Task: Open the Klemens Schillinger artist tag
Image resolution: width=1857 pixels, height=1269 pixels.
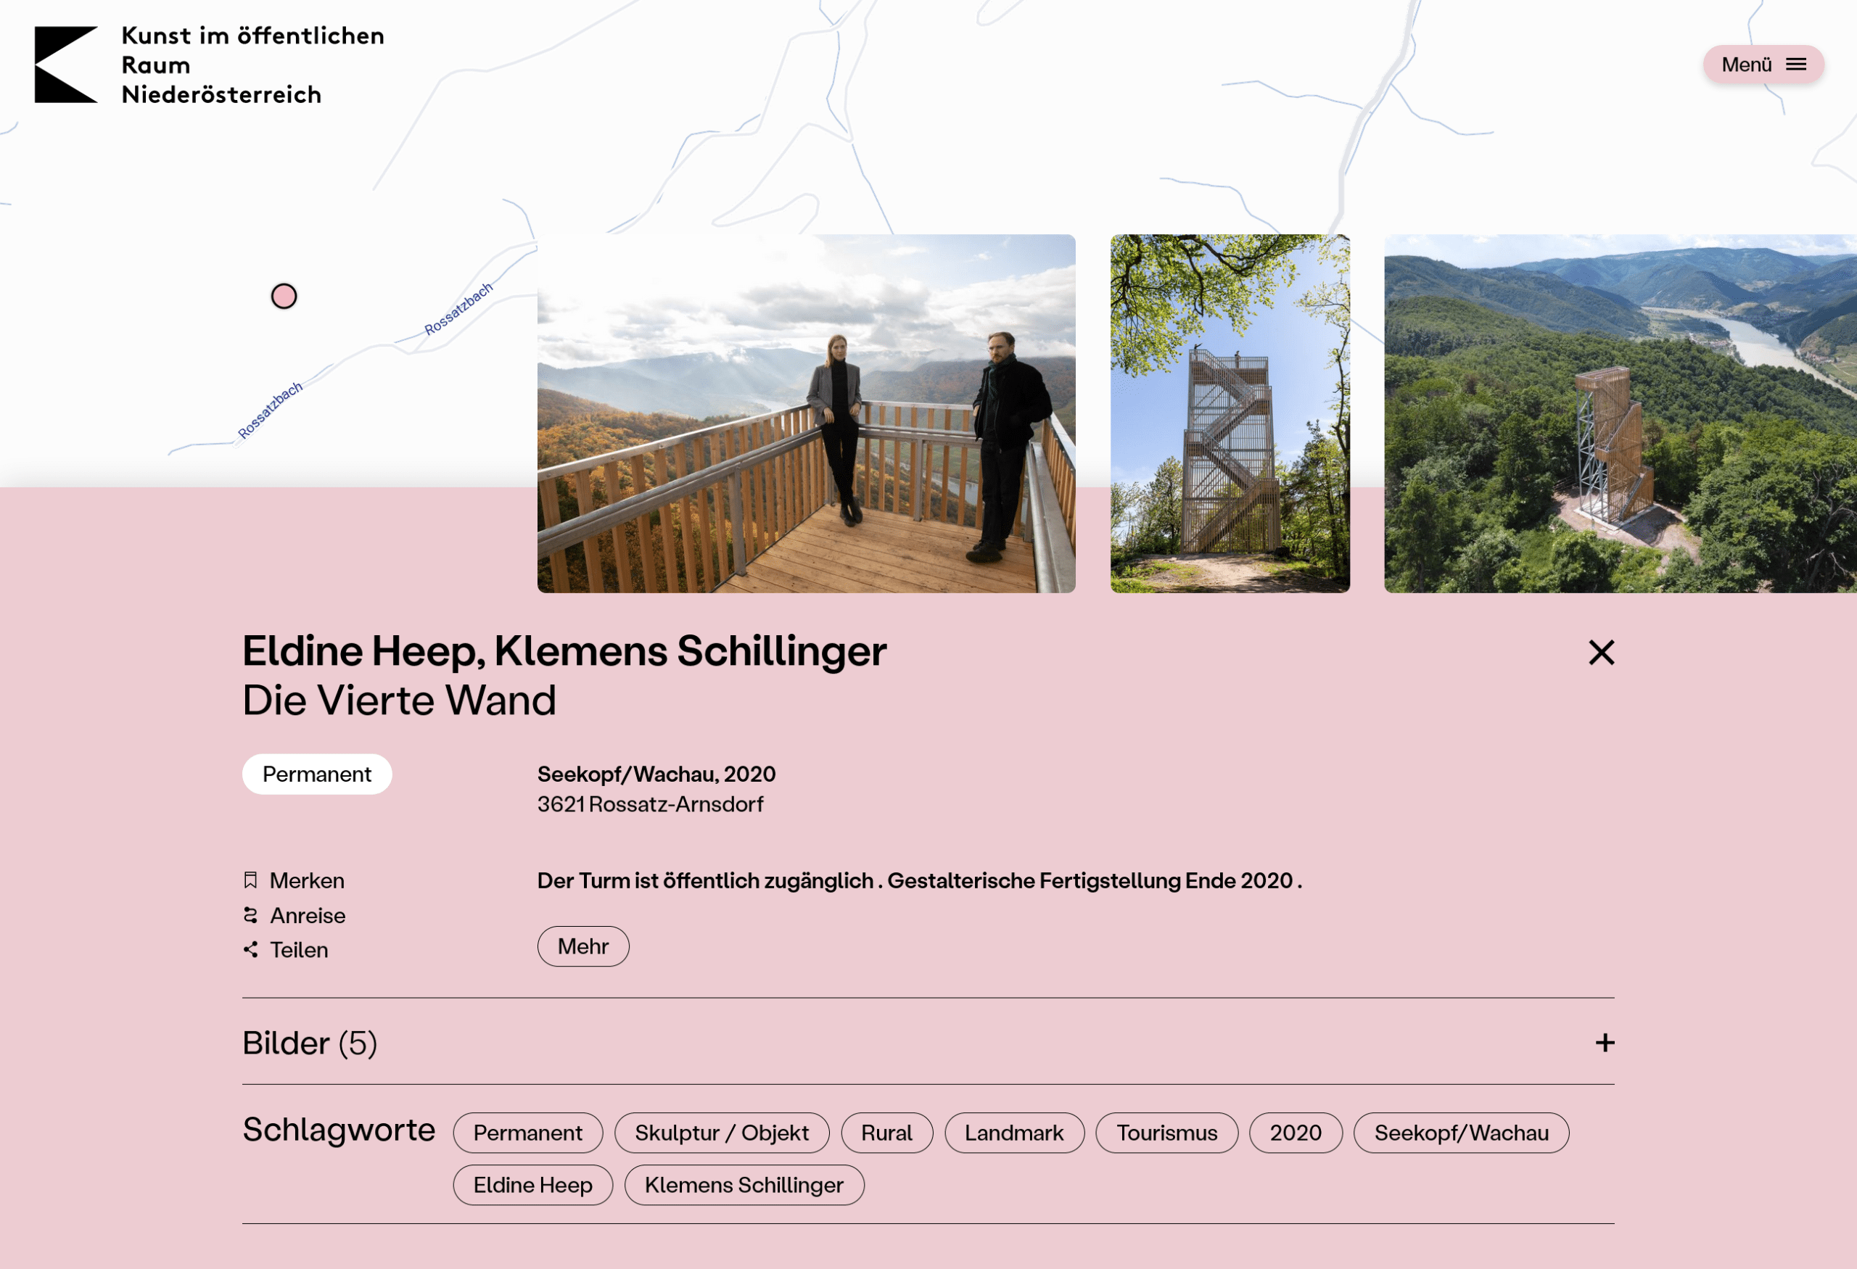Action: pyautogui.click(x=743, y=1185)
